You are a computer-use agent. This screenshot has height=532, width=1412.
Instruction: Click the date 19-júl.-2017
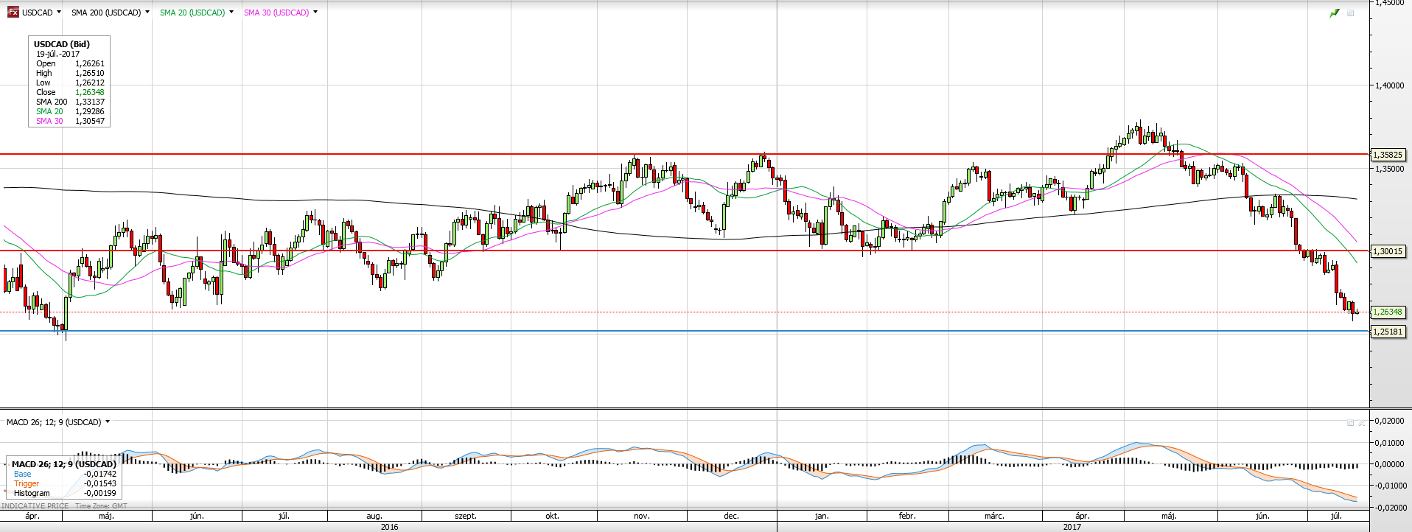57,54
